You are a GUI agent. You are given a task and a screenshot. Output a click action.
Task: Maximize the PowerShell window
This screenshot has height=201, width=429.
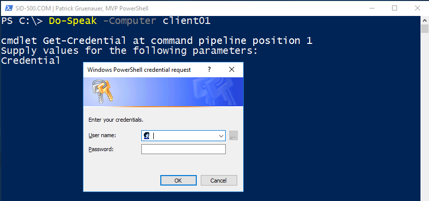tap(395, 8)
